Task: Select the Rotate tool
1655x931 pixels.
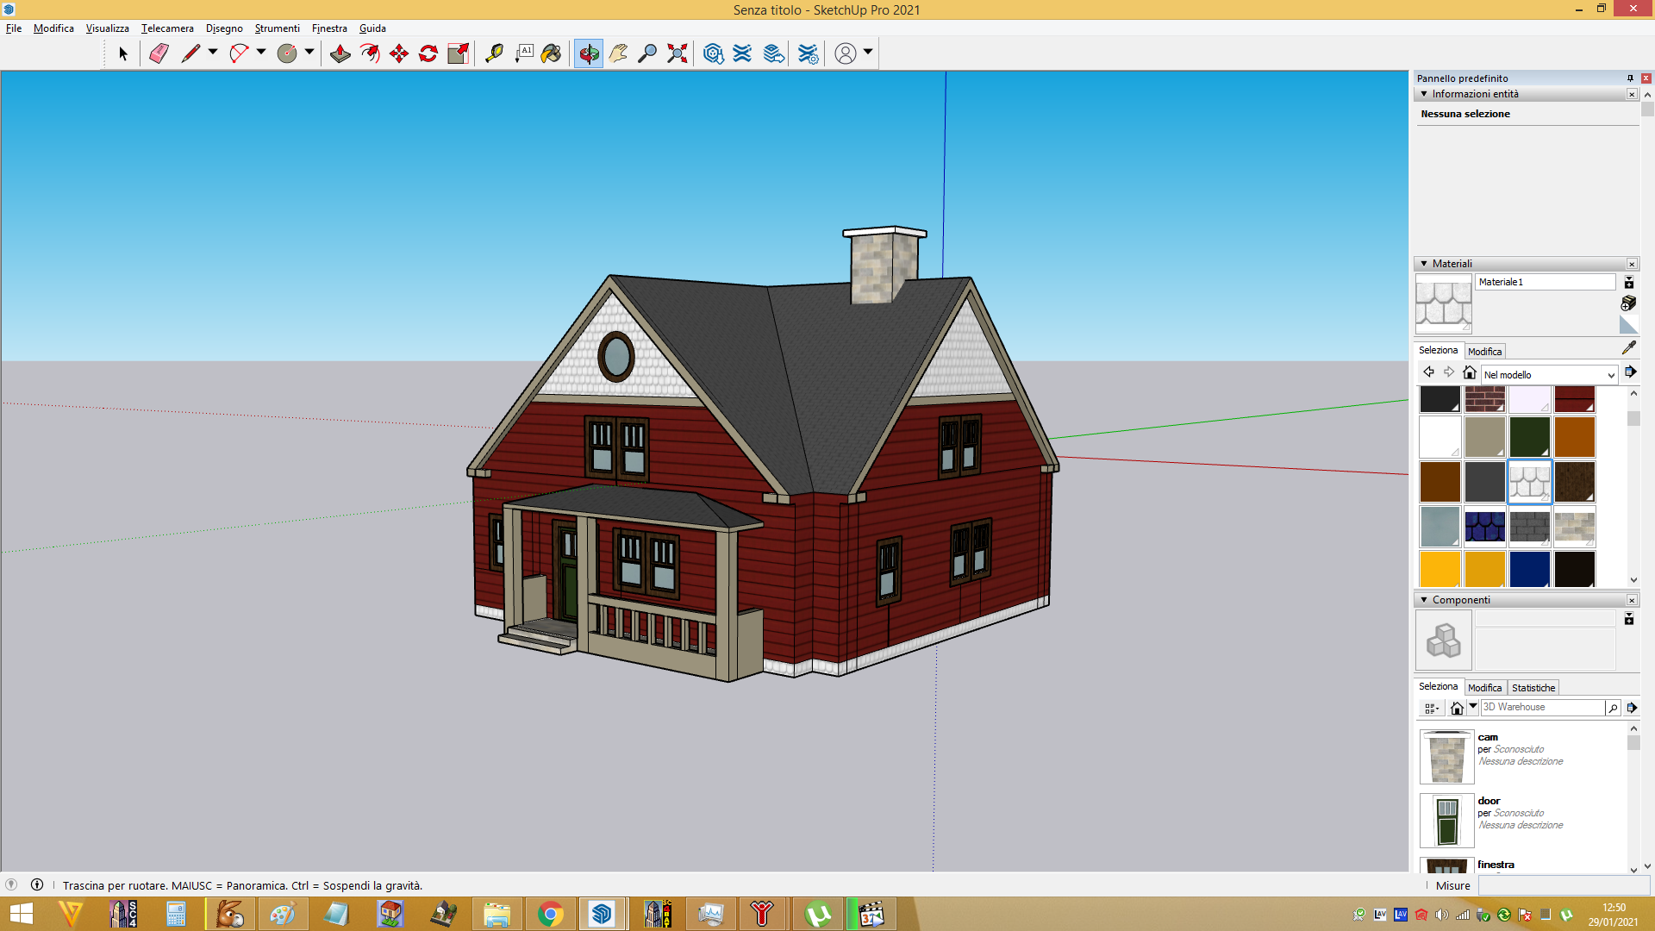Action: (428, 53)
